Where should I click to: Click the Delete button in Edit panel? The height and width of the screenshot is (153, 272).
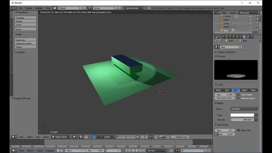[25, 47]
